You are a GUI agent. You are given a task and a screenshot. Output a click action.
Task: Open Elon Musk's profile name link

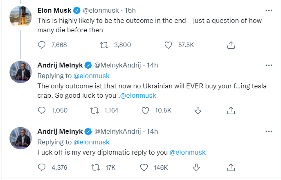[x=54, y=10]
